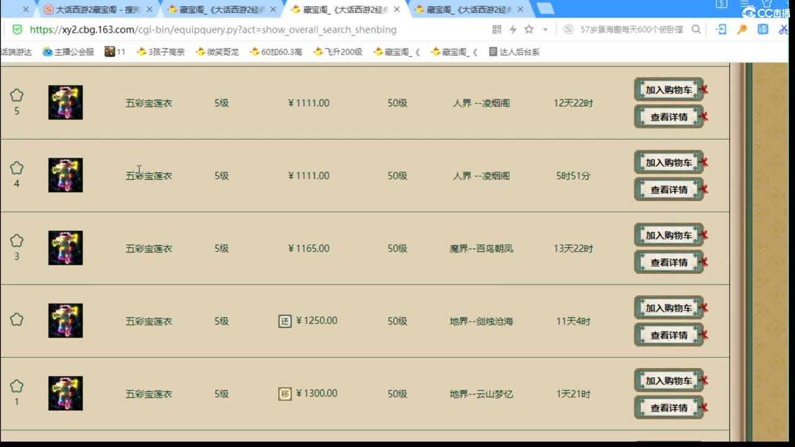This screenshot has width=795, height=447.
Task: View details for 魔界--百鸟朝凤 item
Action: tap(669, 262)
